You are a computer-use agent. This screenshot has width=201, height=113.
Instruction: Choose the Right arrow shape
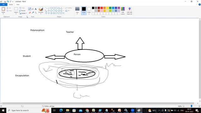[56, 10]
